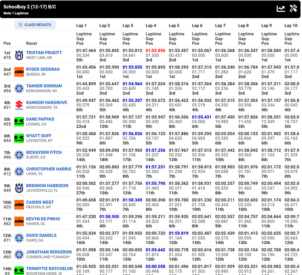This screenshot has width=302, height=275.
Task: Click the Racer column header
Action: tap(32, 43)
